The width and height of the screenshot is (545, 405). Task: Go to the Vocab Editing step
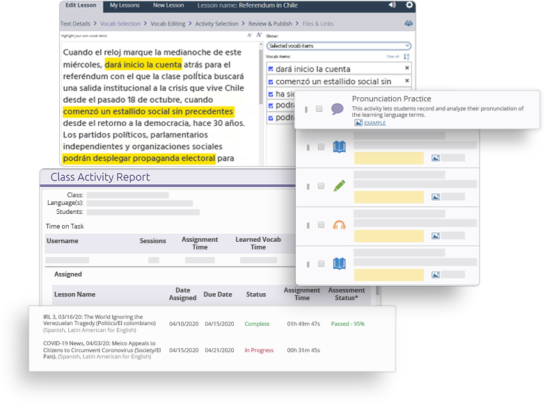pyautogui.click(x=168, y=24)
